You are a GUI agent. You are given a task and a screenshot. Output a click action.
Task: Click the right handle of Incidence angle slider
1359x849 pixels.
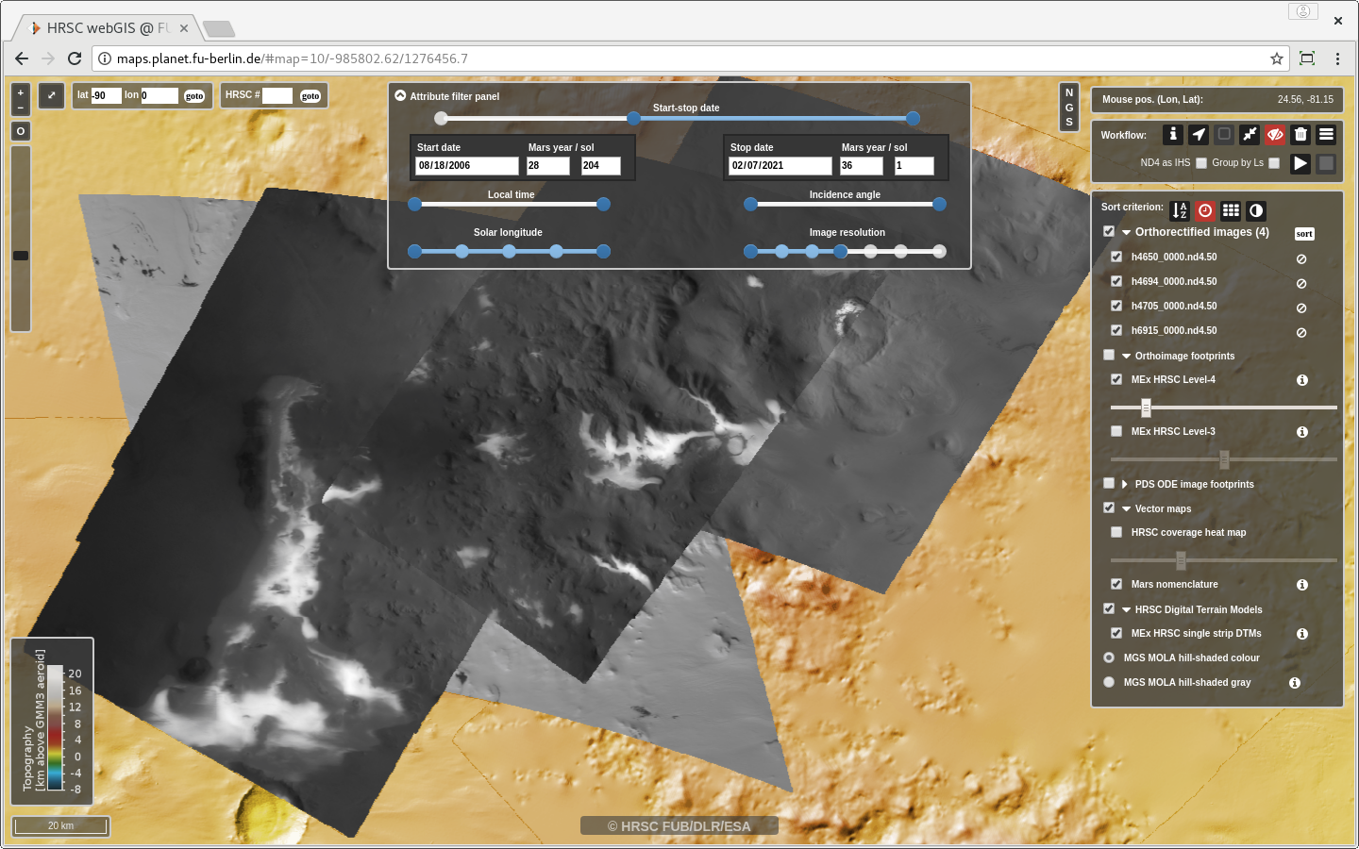pyautogui.click(x=939, y=204)
